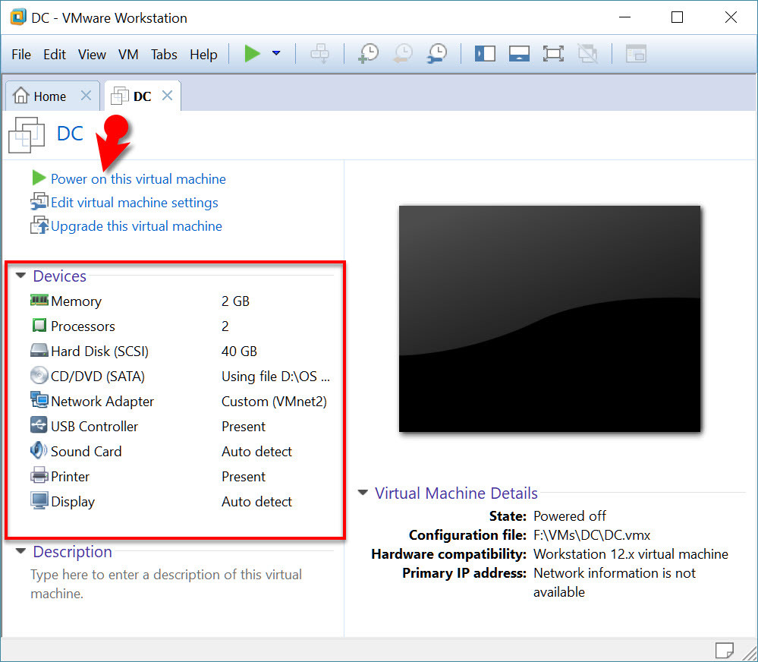Click the Unity mode toolbar icon
The image size is (758, 662).
tap(588, 54)
